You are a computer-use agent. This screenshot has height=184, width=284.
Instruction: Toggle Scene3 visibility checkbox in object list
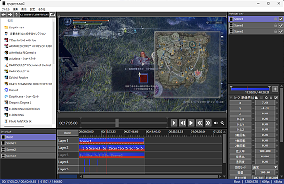point(281,25)
